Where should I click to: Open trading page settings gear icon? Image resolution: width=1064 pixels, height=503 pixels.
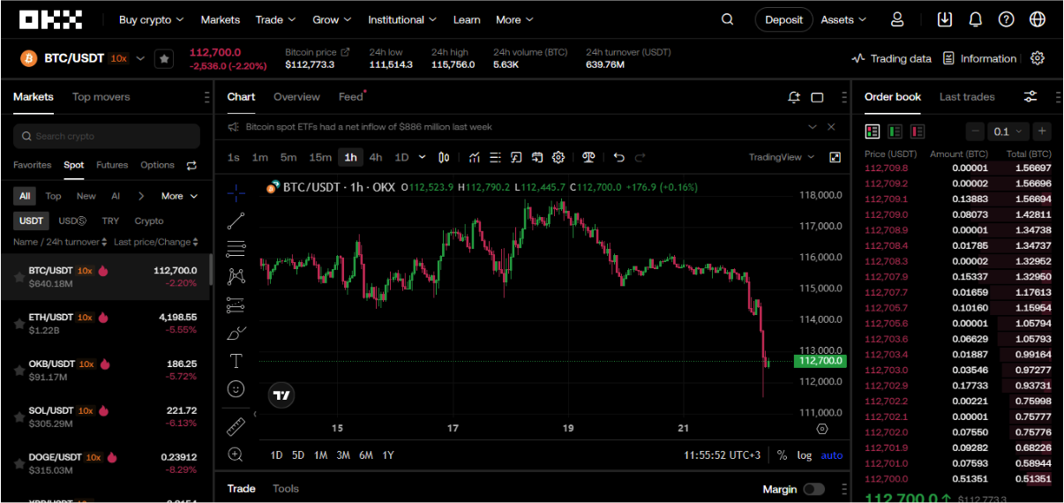(1038, 58)
